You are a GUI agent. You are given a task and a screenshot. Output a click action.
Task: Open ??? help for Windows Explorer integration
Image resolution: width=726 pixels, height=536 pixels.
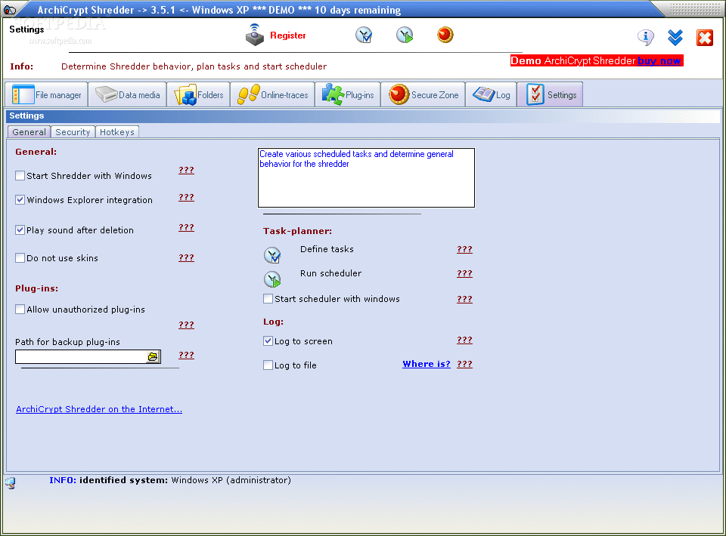click(186, 197)
